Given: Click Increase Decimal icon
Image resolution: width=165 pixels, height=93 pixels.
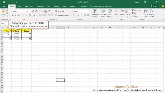Looking at the screenshot, I should (85, 15).
